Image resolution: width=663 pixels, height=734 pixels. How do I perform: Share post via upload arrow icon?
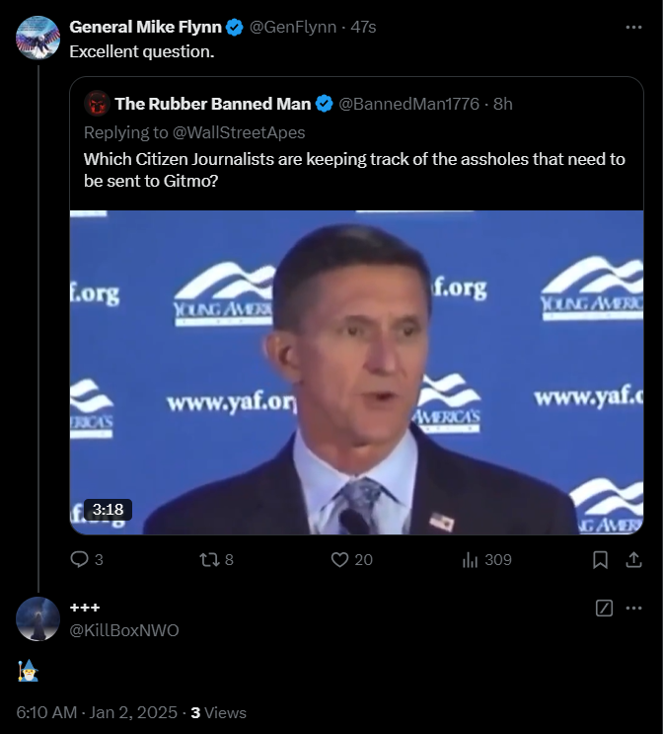tap(633, 560)
